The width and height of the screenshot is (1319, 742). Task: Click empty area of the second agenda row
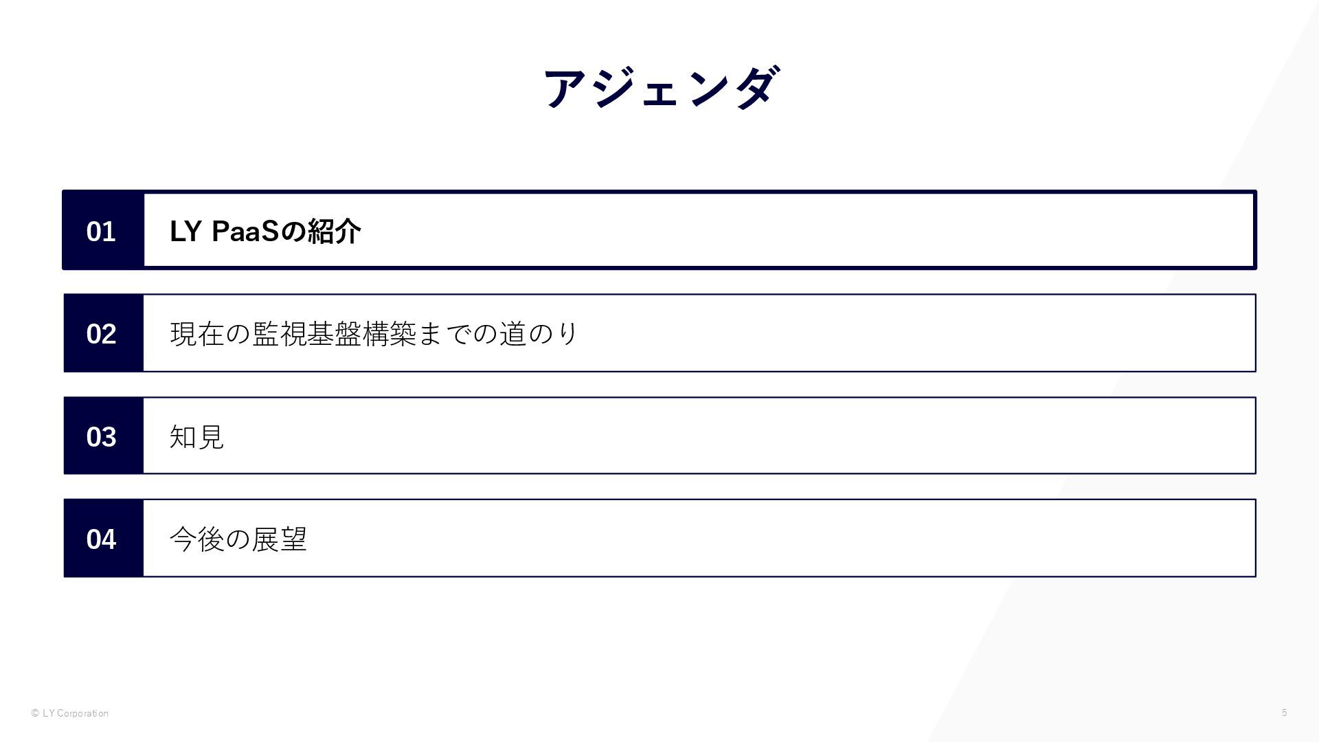(893, 333)
